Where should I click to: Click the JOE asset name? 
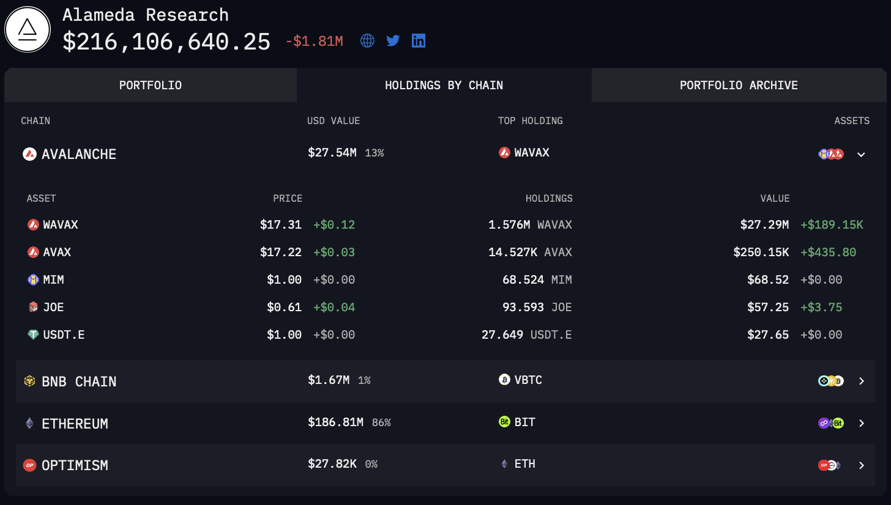[x=53, y=307]
